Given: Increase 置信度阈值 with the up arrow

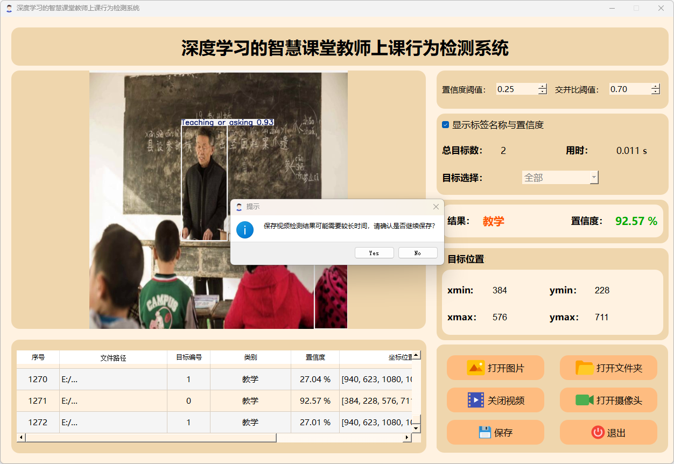Looking at the screenshot, I should 542,87.
